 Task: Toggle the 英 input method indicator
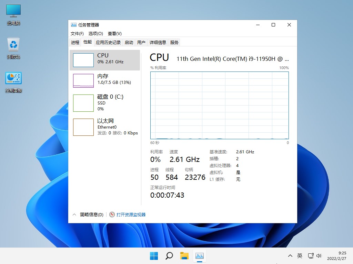click(300, 256)
